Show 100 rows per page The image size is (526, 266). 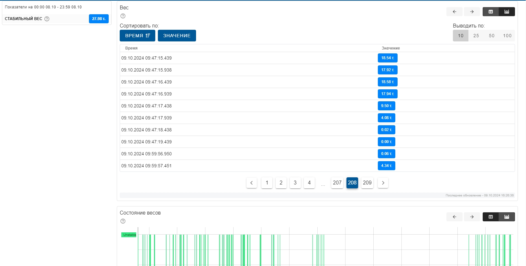507,36
